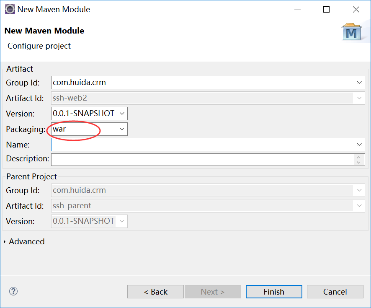
Task: Open the Name field dropdown arrow
Action: [359, 145]
